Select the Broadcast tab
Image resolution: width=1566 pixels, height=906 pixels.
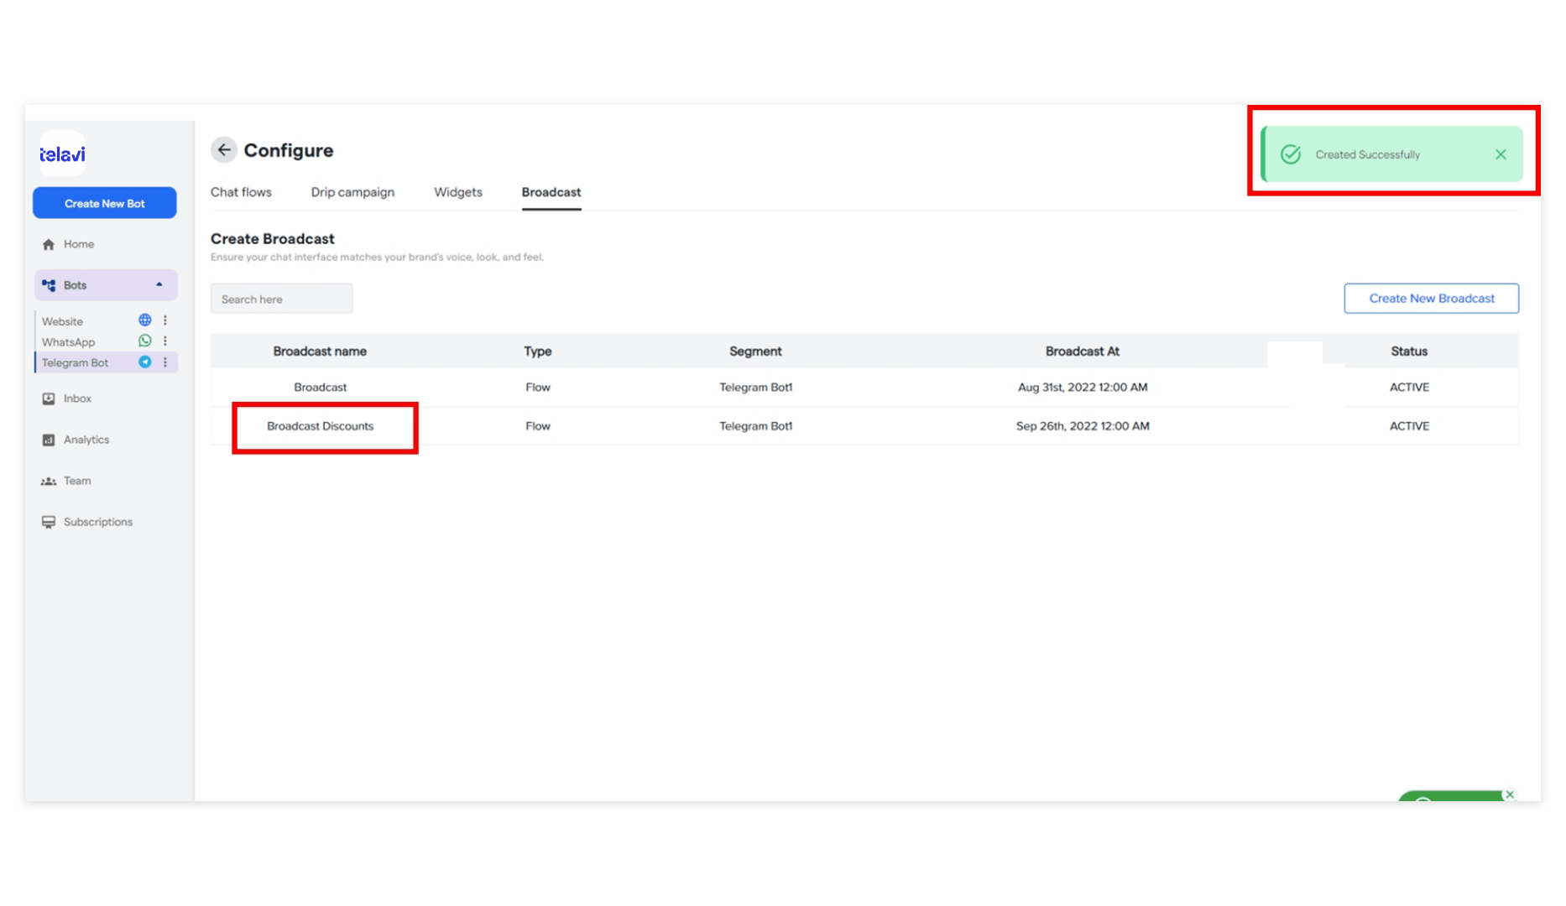(551, 192)
